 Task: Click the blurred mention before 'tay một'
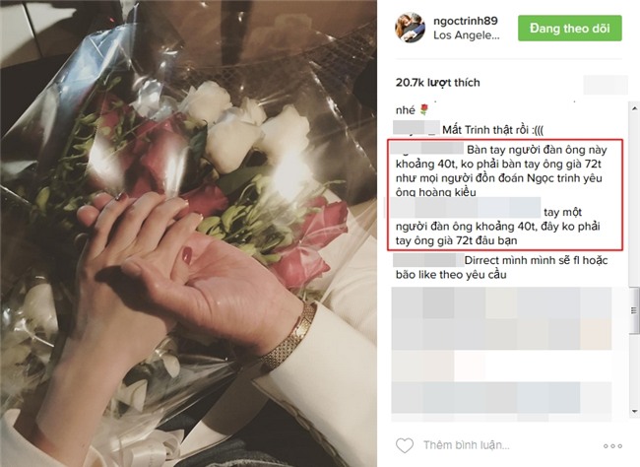click(x=466, y=207)
